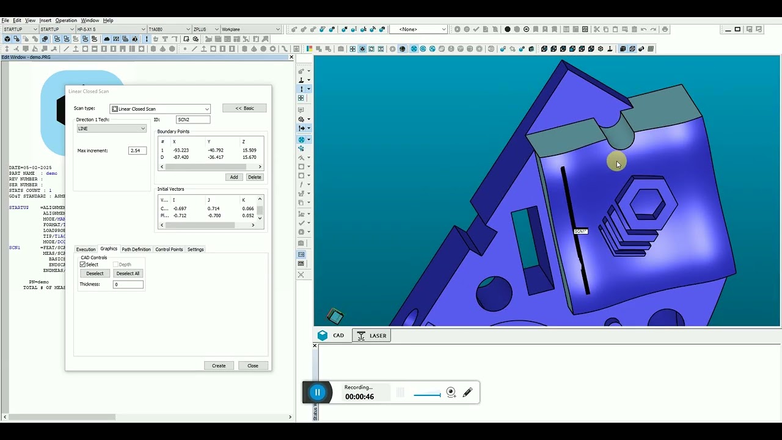Click the orientation cube in the graphics view
Image resolution: width=782 pixels, height=440 pixels.
tap(335, 316)
